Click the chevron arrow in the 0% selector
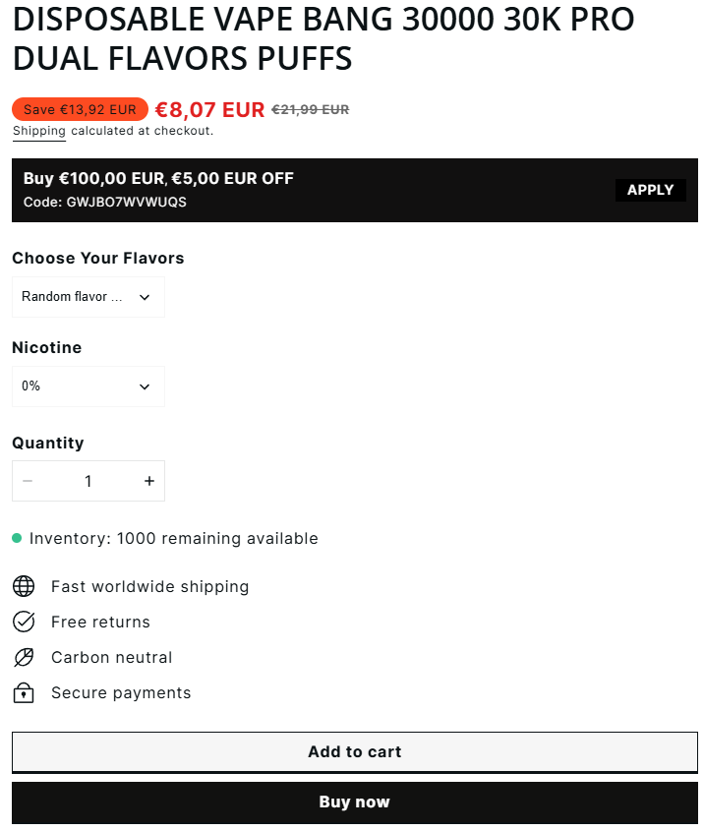The image size is (705, 831). coord(145,386)
